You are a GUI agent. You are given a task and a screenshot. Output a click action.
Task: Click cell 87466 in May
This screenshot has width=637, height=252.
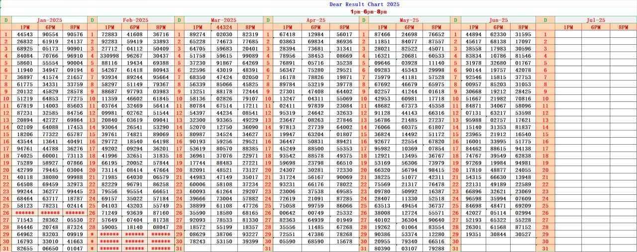(382, 34)
